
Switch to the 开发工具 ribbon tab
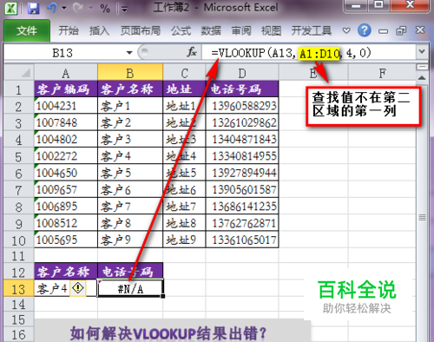pyautogui.click(x=312, y=30)
